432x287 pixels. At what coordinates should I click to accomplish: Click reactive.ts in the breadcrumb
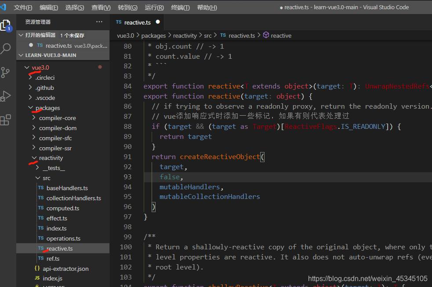pyautogui.click(x=242, y=35)
